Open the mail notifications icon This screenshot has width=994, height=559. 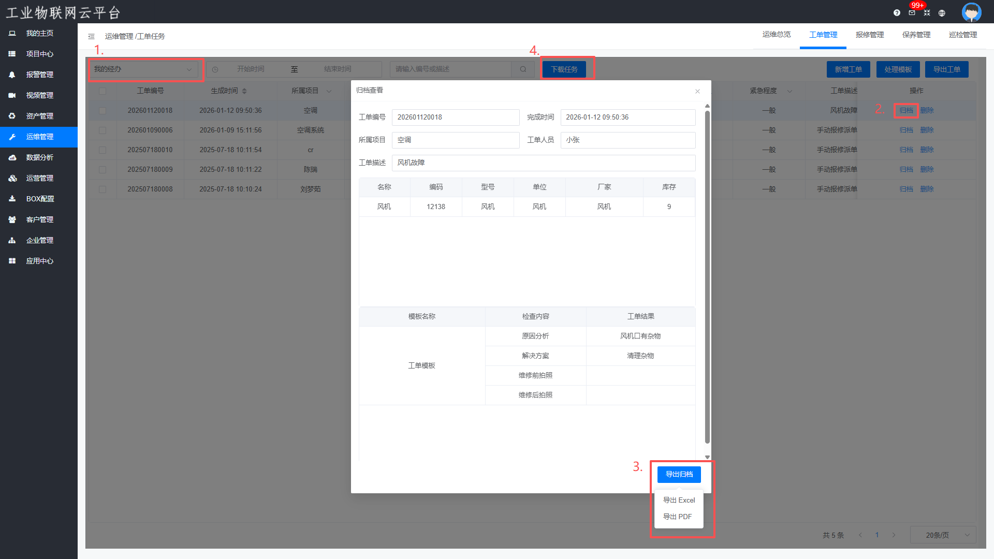[x=912, y=13]
